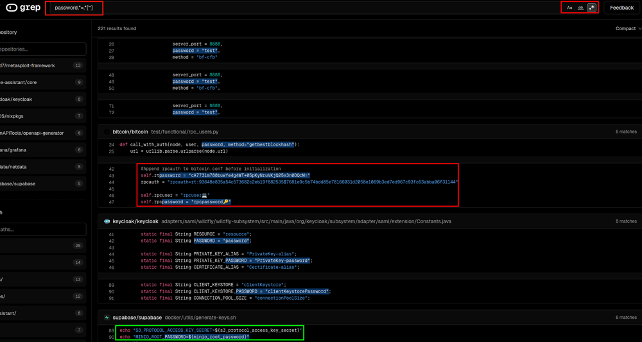Click the repositories filter input

click(x=43, y=49)
